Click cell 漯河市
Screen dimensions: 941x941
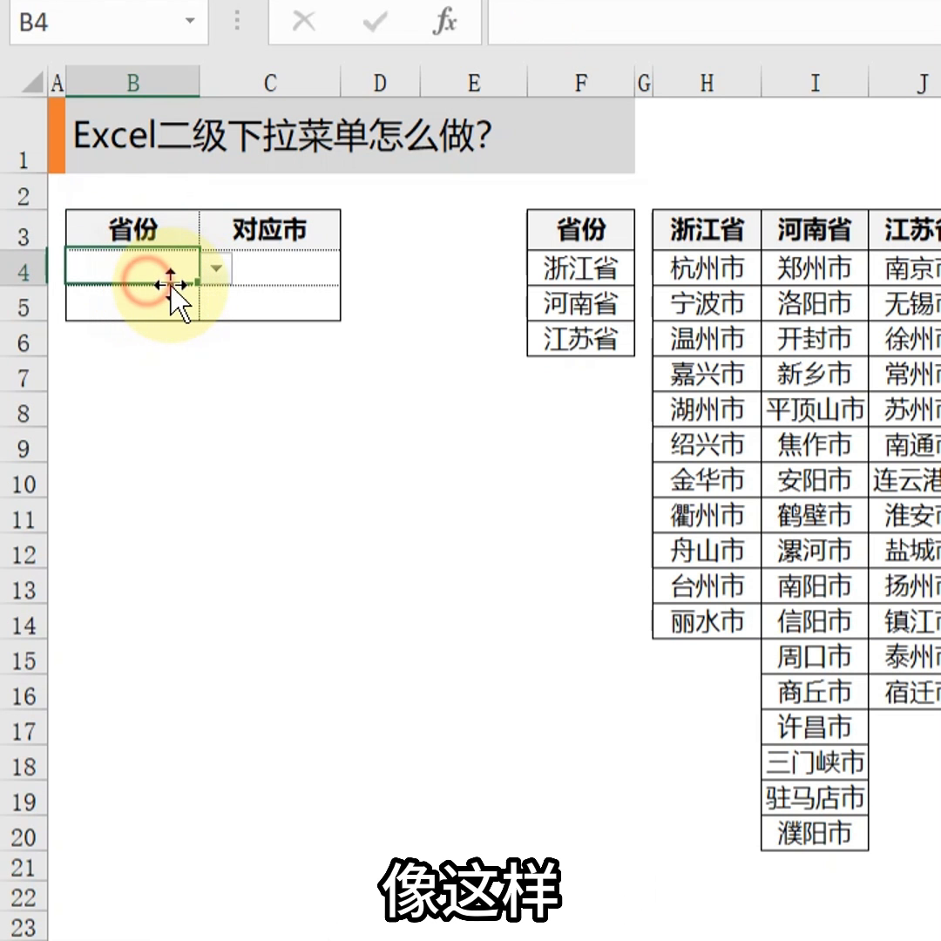click(815, 551)
